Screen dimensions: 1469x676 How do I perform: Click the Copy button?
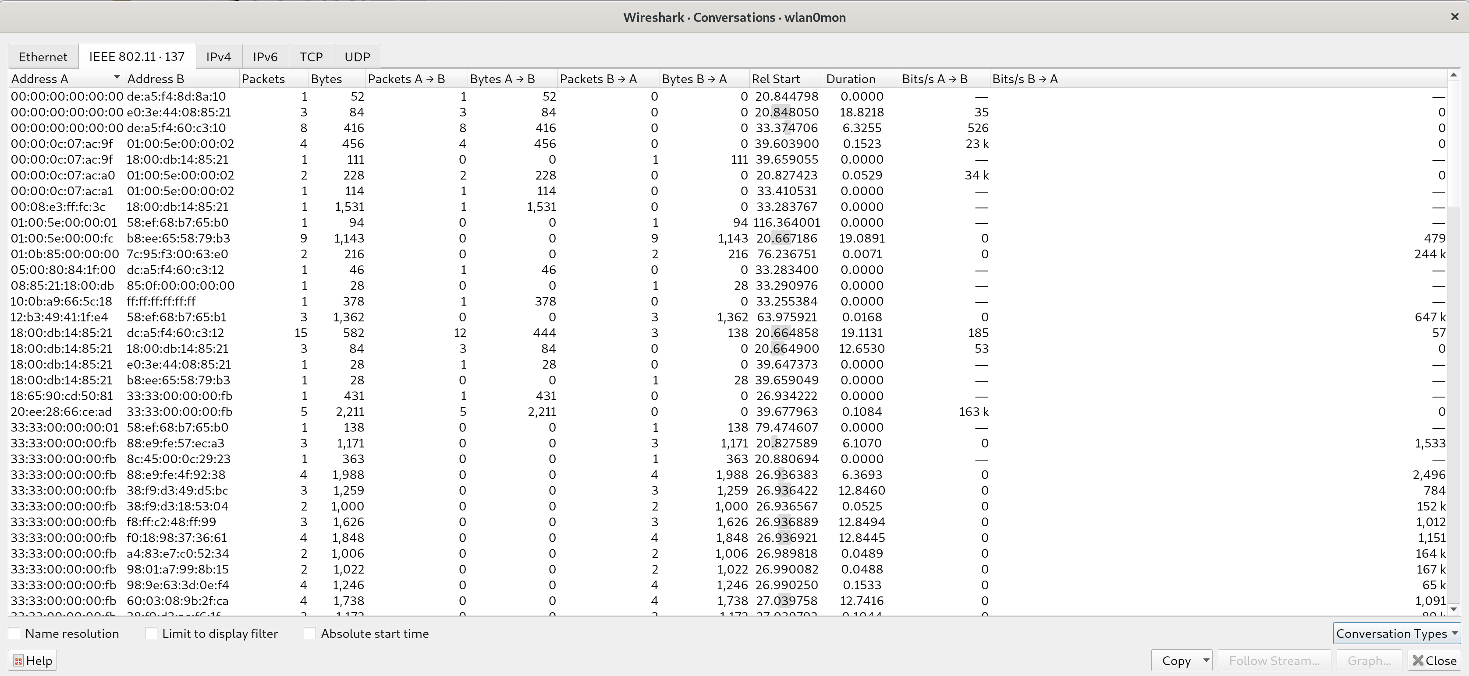pos(1176,661)
